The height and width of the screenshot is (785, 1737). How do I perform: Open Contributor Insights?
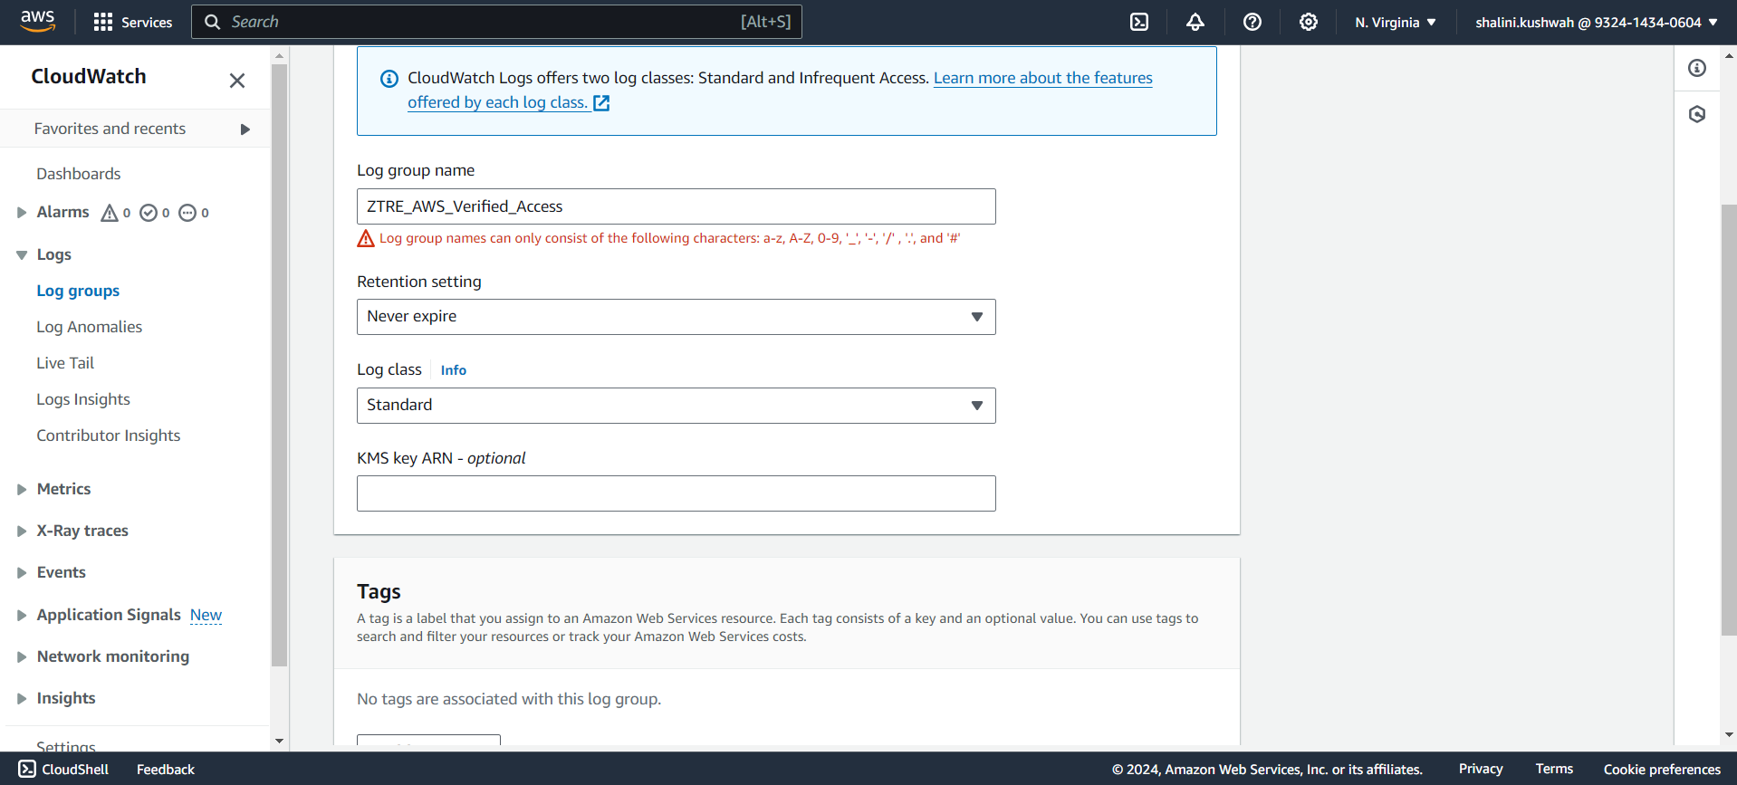(109, 436)
